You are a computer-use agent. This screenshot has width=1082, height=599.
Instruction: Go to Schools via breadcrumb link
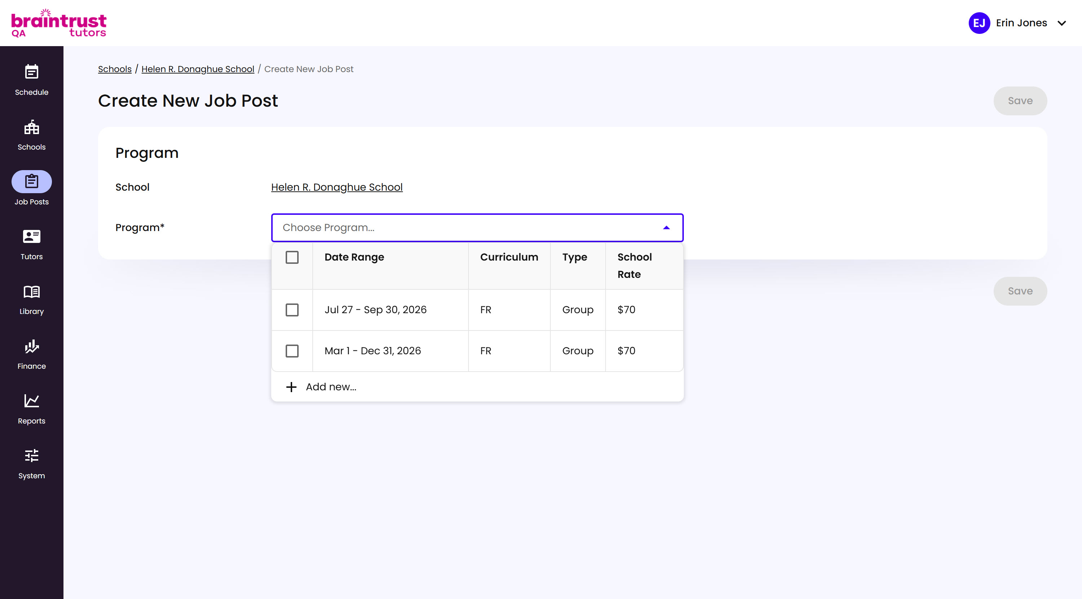115,69
